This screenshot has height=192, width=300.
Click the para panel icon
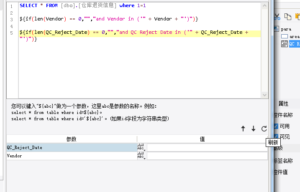pos(277,29)
